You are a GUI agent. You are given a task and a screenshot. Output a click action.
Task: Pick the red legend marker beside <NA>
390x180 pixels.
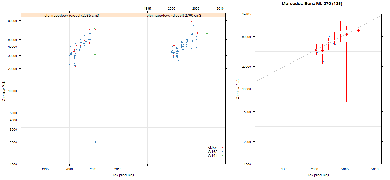point(222,147)
